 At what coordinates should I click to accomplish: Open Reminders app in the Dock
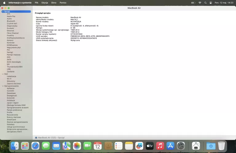[118, 146]
